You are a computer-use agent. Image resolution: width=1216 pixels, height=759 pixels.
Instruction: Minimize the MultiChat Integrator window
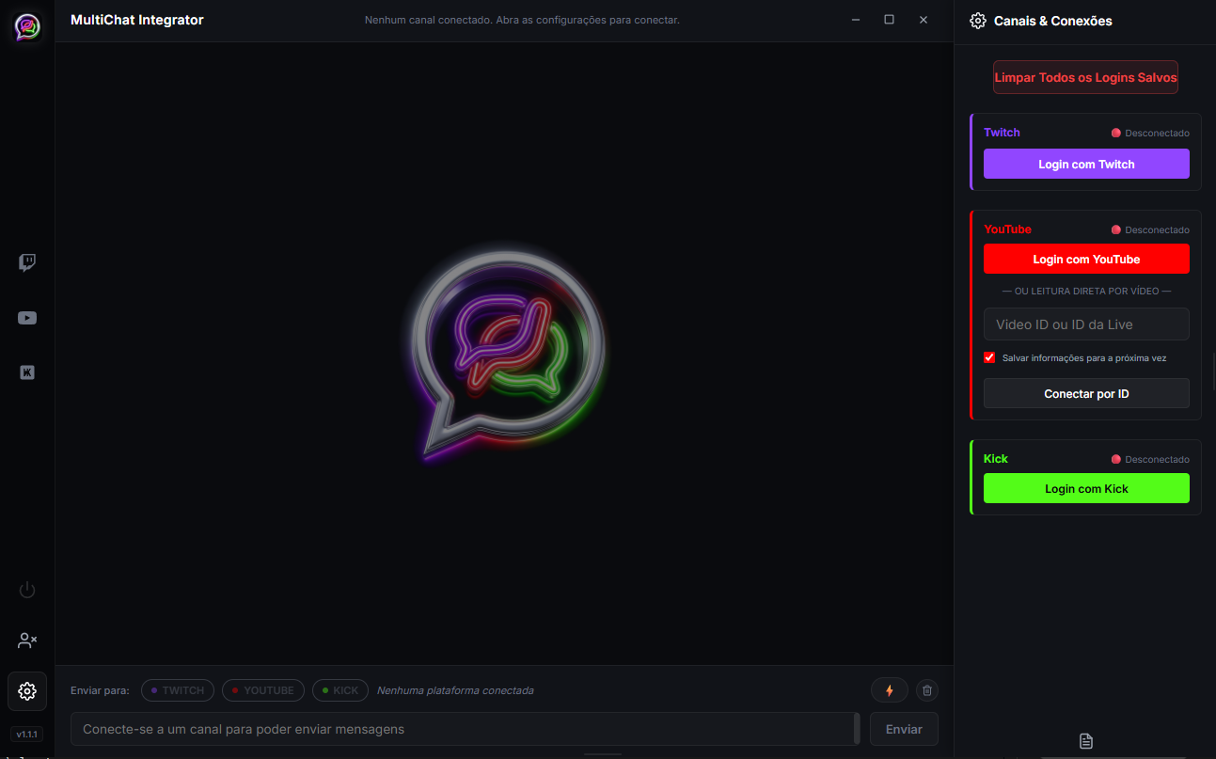[855, 20]
